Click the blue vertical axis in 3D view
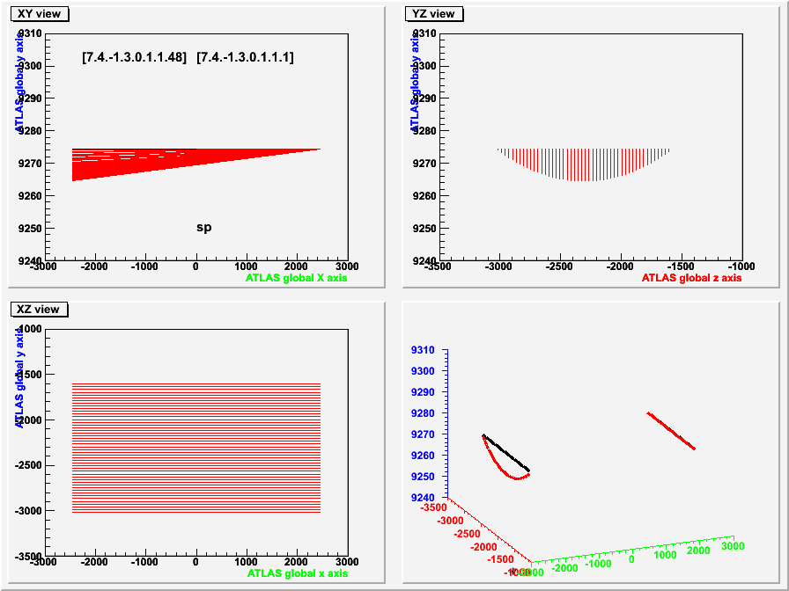The height and width of the screenshot is (591, 789). 446,422
